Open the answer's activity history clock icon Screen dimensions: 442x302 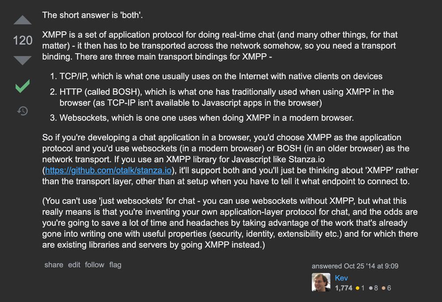tap(23, 111)
